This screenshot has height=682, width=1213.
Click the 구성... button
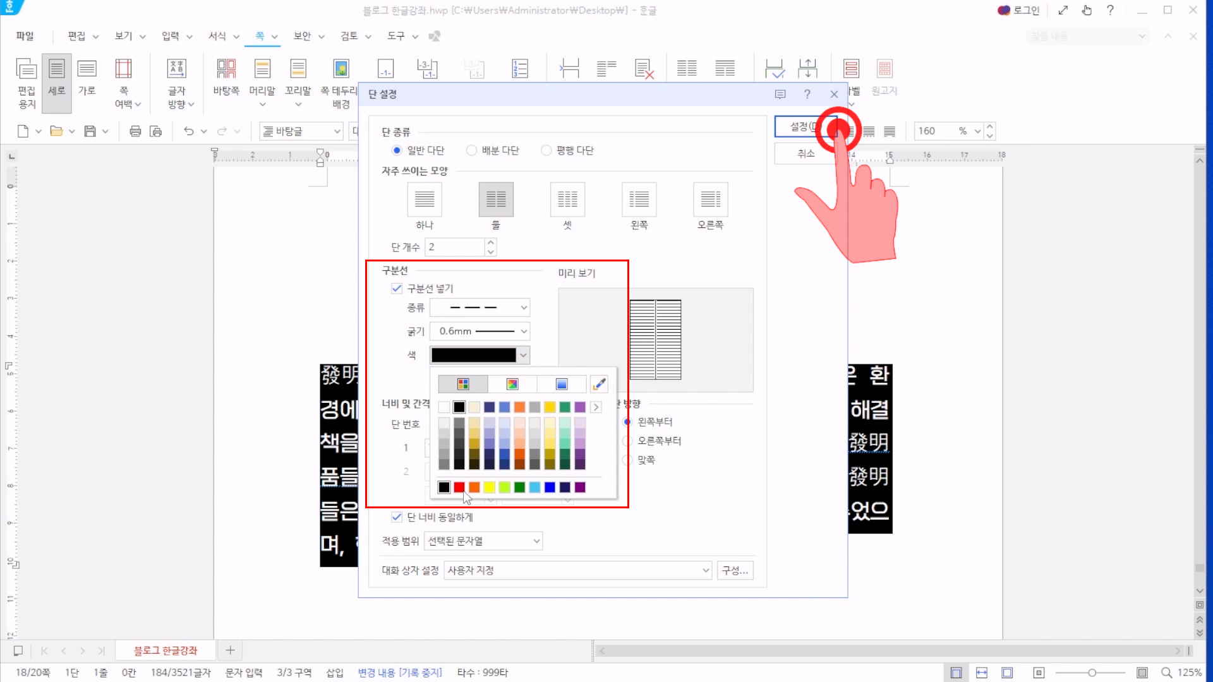tap(735, 570)
